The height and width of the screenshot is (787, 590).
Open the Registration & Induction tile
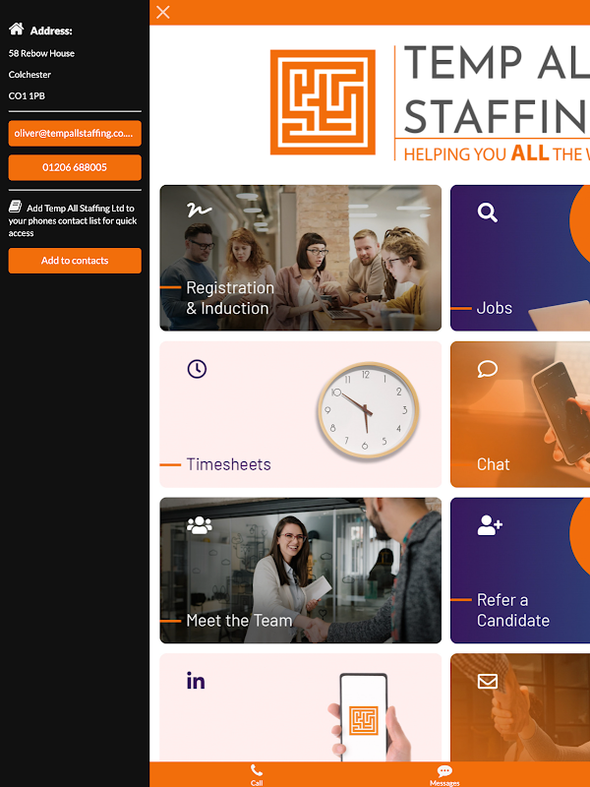(x=301, y=258)
